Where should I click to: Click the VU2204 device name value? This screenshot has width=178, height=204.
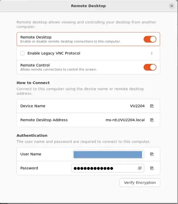pos(137,106)
